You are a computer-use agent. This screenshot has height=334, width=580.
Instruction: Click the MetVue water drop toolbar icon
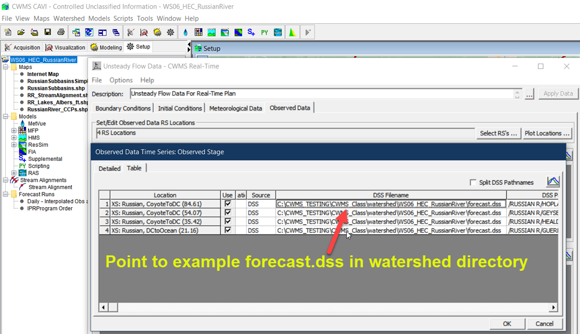point(185,33)
